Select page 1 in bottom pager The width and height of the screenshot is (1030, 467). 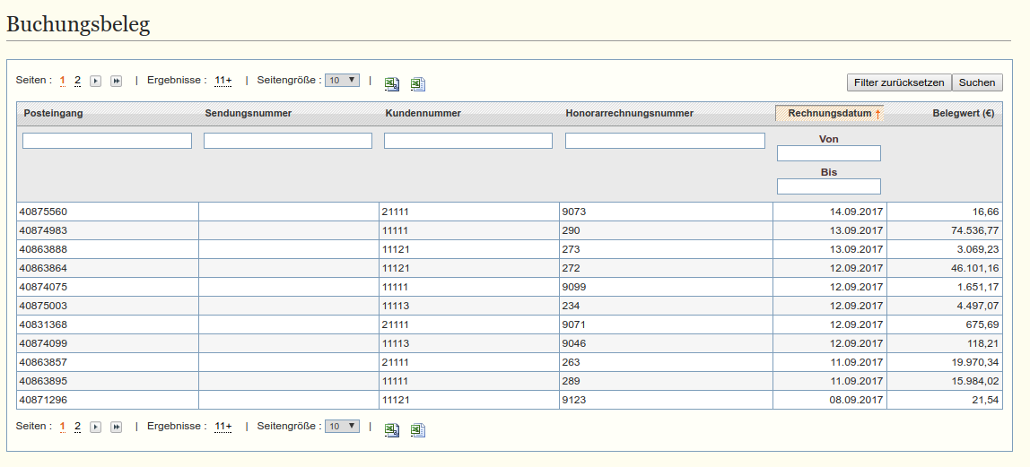click(x=63, y=427)
